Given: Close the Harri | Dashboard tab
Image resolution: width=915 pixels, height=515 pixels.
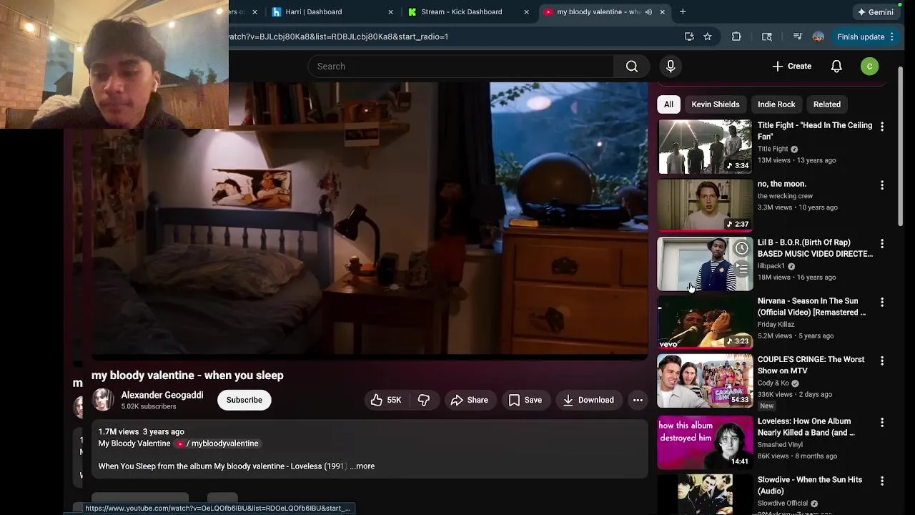Looking at the screenshot, I should [x=390, y=12].
